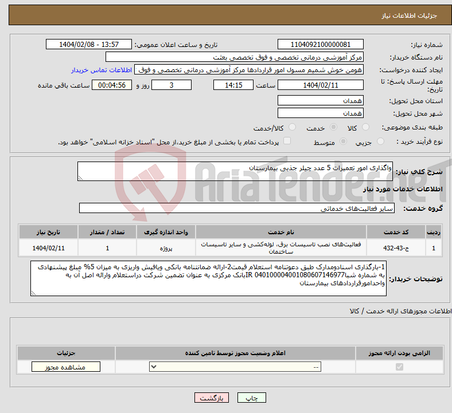
Task: Click the کد خدمت column header
Action: 396,232
